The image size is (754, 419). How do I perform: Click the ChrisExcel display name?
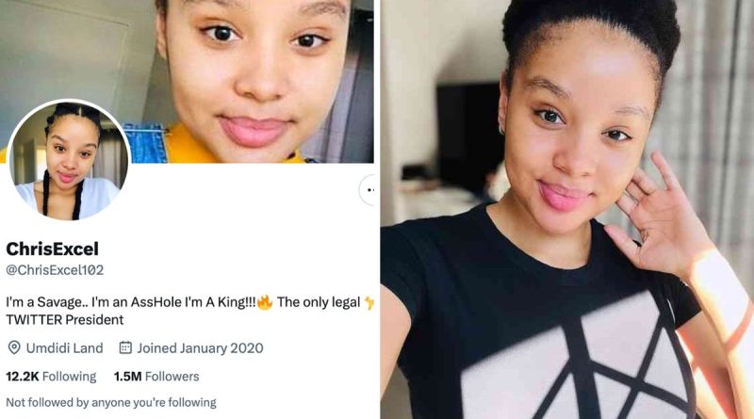[52, 250]
